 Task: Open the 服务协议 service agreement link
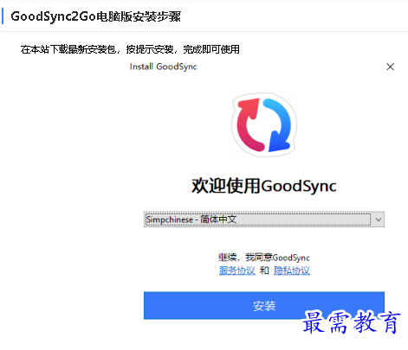pyautogui.click(x=237, y=270)
